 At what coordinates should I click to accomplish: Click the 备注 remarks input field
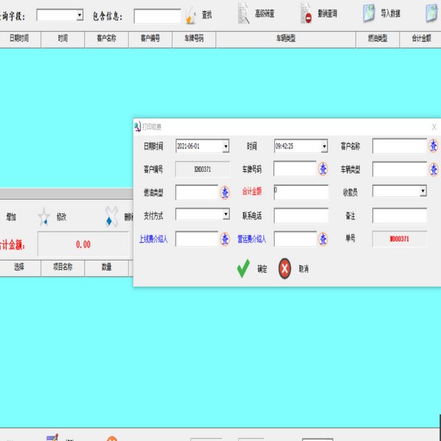(399, 215)
